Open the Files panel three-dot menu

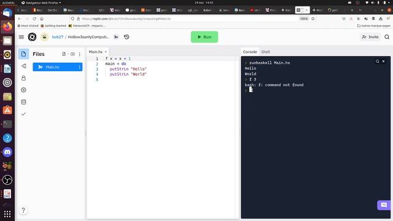coord(80,54)
